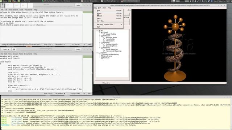Viewport: 232px width, 130px height.
Task: Click the 'Time: 0 s' status text
Action: tap(106, 83)
